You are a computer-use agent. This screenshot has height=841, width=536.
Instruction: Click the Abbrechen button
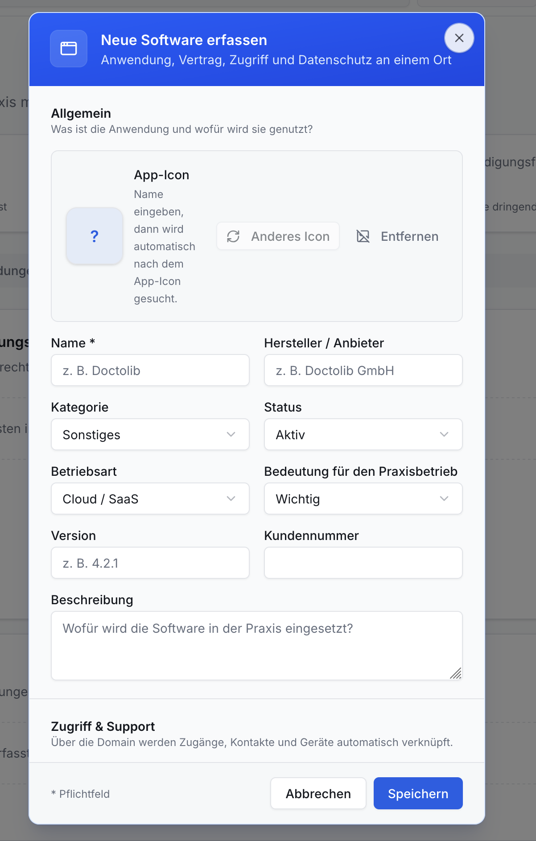pyautogui.click(x=318, y=793)
